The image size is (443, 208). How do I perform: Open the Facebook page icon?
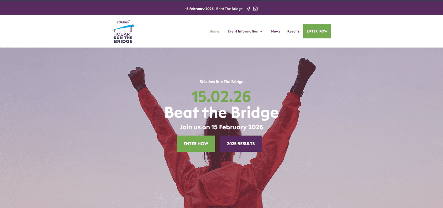click(248, 9)
